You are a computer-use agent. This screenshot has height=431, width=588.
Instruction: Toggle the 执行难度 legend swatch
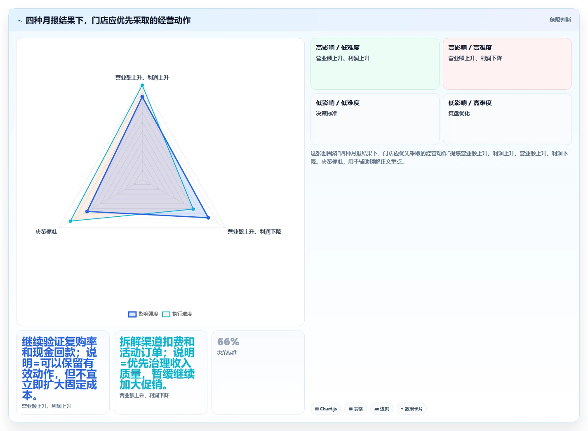[166, 314]
